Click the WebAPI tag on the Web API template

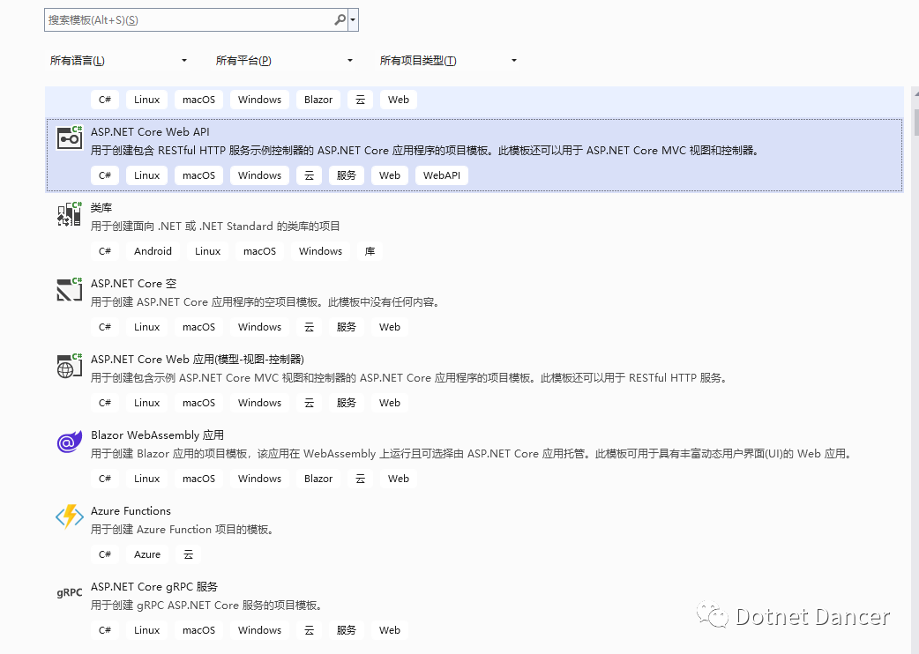click(x=442, y=175)
